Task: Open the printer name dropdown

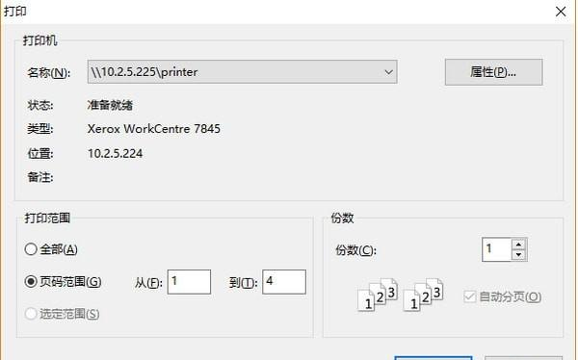Action: (x=242, y=72)
